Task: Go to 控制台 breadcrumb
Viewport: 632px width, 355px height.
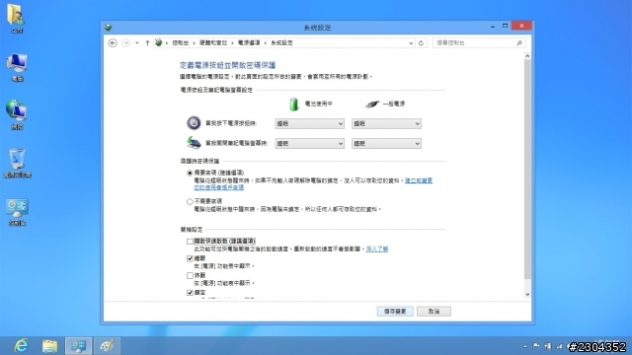Action: click(x=180, y=43)
